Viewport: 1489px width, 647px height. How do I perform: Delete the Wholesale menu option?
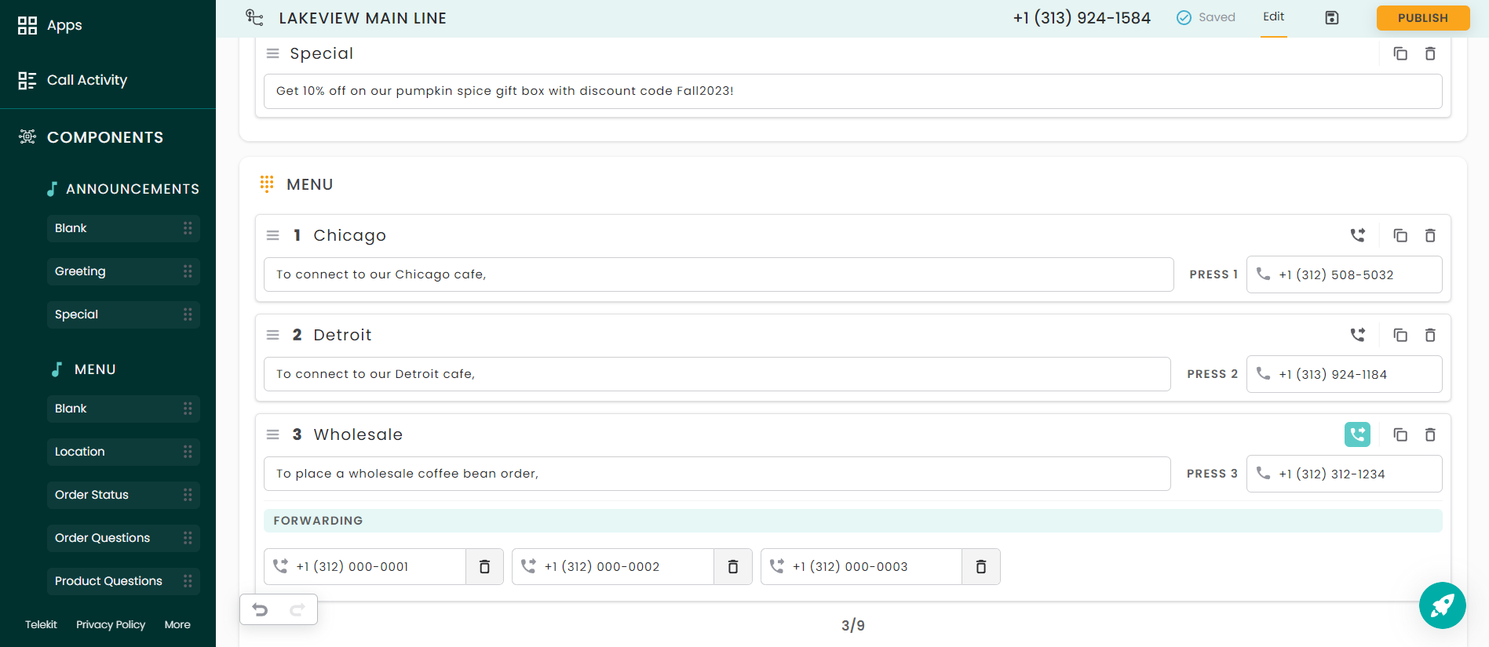pyautogui.click(x=1430, y=434)
